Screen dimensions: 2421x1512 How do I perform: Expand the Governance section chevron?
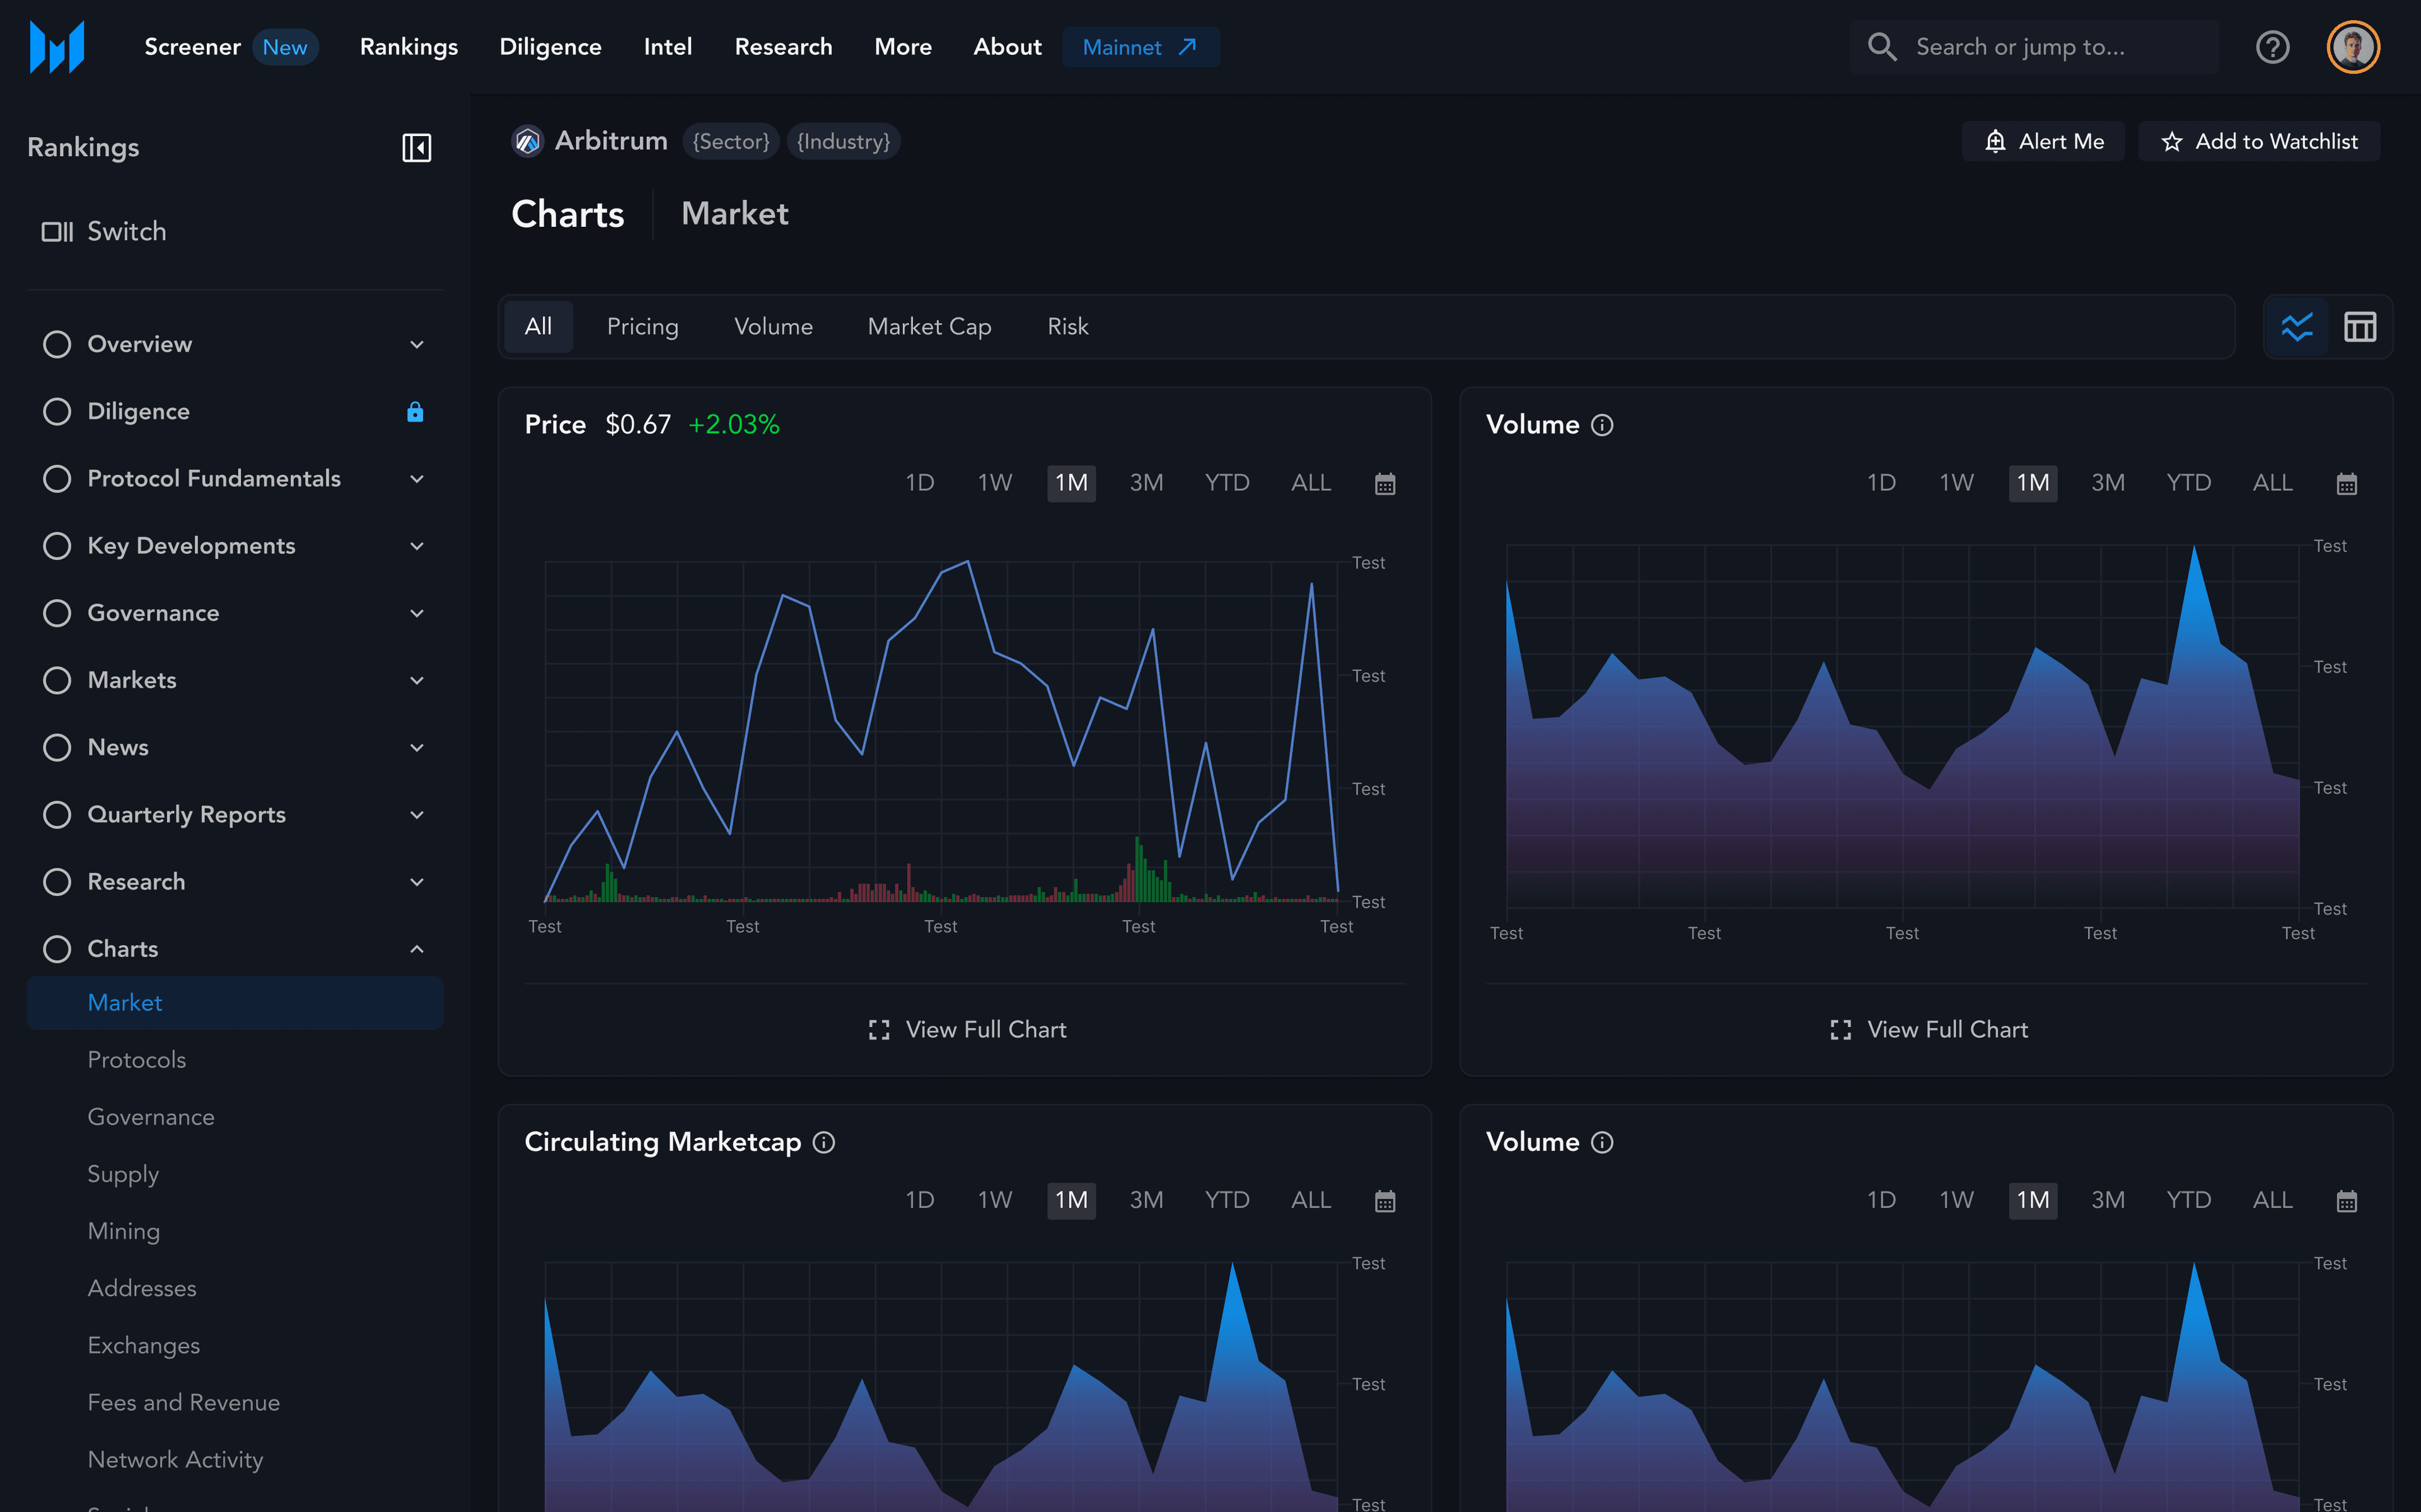click(417, 613)
